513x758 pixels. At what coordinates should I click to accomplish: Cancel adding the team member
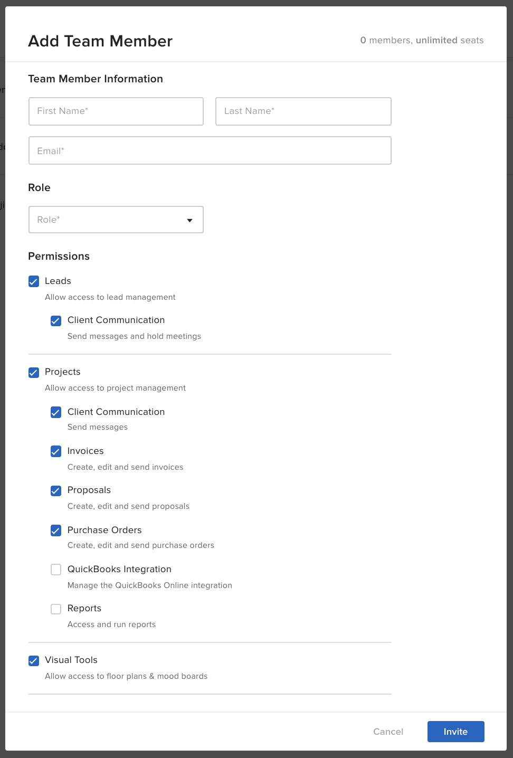pyautogui.click(x=388, y=732)
